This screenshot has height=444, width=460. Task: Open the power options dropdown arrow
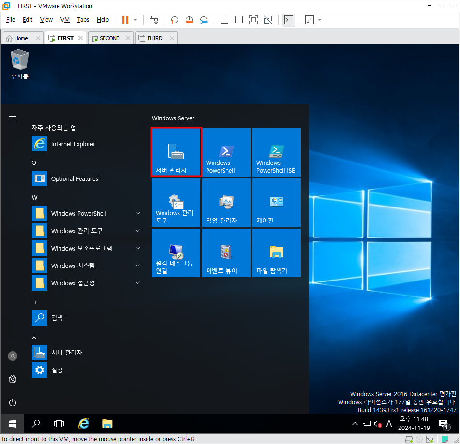(x=135, y=20)
